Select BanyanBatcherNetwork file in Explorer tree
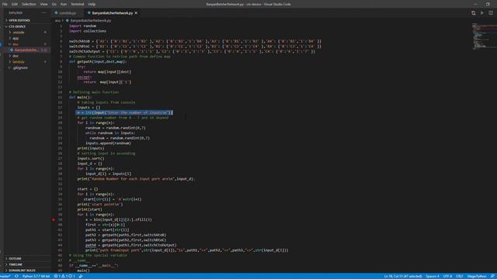Screen dimensions: 497x279 [26, 50]
